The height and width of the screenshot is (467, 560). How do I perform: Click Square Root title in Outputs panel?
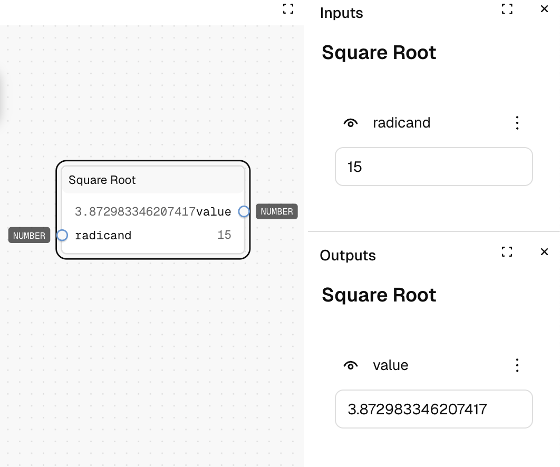(x=379, y=295)
